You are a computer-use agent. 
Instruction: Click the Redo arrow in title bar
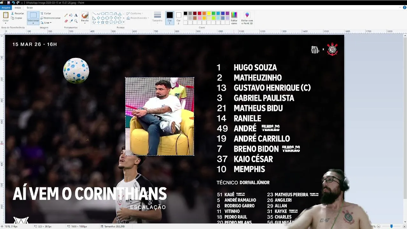(x=18, y=3)
